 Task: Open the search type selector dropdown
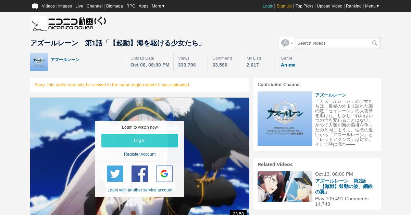[287, 43]
